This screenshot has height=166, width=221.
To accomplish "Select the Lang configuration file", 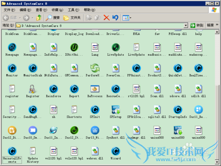I will pos(95,47).
